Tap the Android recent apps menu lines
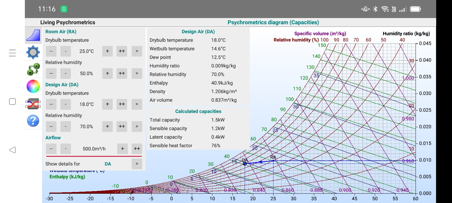Viewport: 452px width, 203px height. [x=12, y=53]
